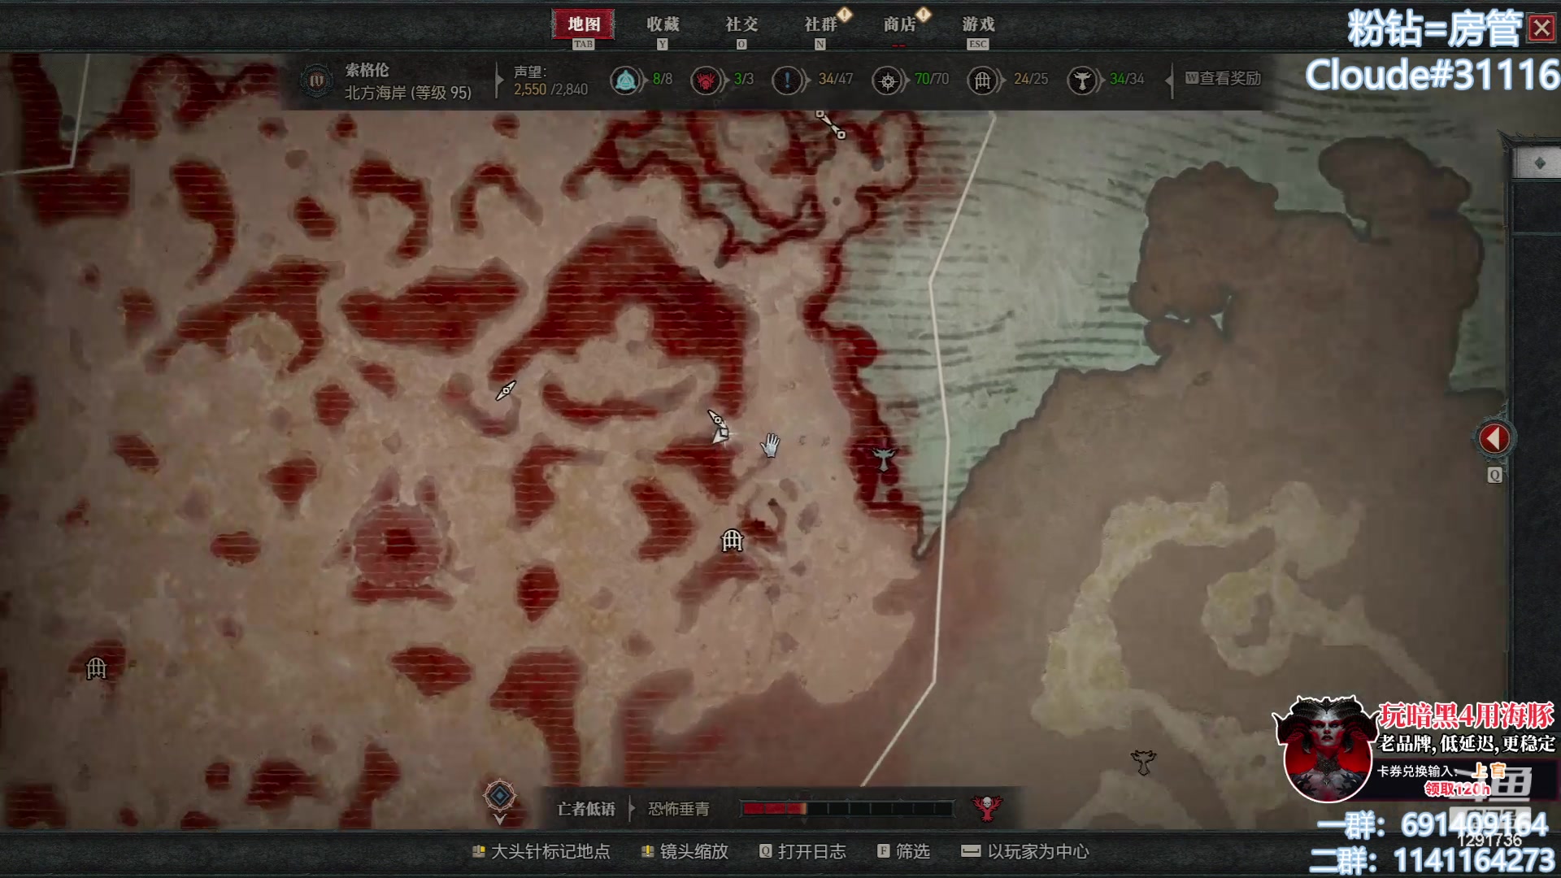Click the dungeon gate near the map center

click(x=732, y=540)
